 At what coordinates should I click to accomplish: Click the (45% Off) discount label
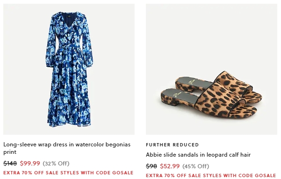196,166
